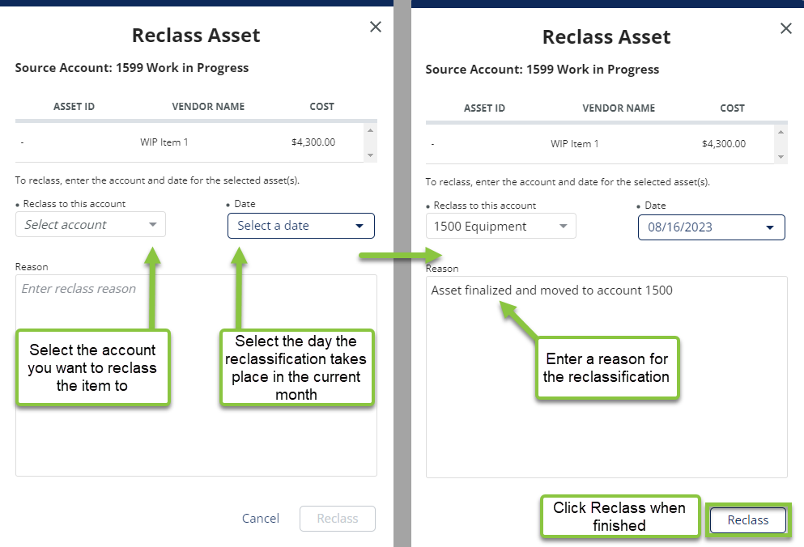The height and width of the screenshot is (547, 804).
Task: Click the reason text mentioning account 1500
Action: pyautogui.click(x=551, y=290)
